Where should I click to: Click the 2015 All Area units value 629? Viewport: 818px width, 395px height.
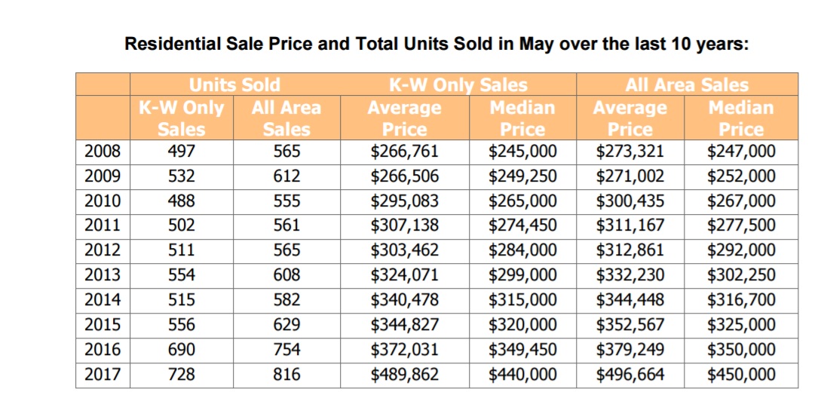pyautogui.click(x=286, y=325)
